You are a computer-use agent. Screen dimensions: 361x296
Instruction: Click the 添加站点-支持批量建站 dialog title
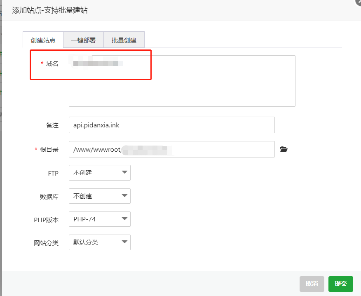(x=49, y=10)
